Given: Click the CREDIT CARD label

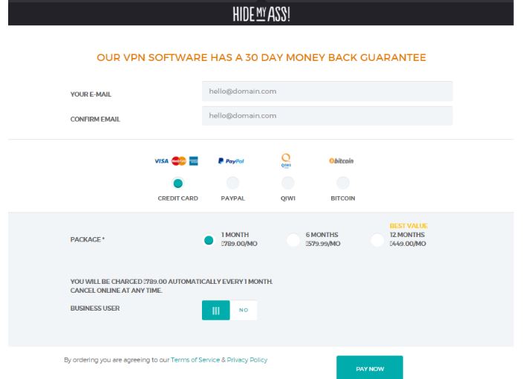Looking at the screenshot, I should [177, 198].
